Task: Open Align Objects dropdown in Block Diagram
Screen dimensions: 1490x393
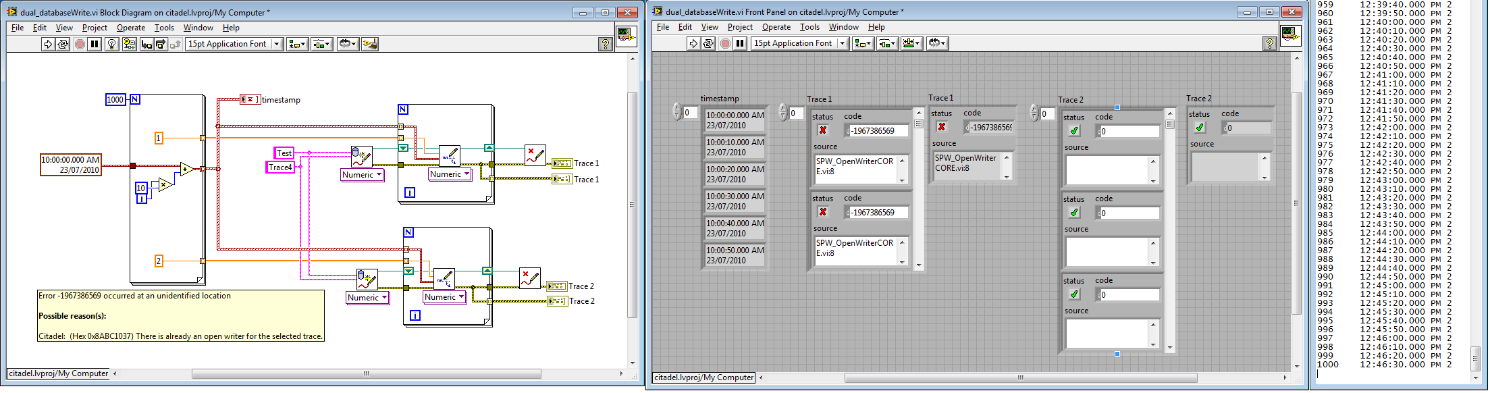Action: coord(297,44)
